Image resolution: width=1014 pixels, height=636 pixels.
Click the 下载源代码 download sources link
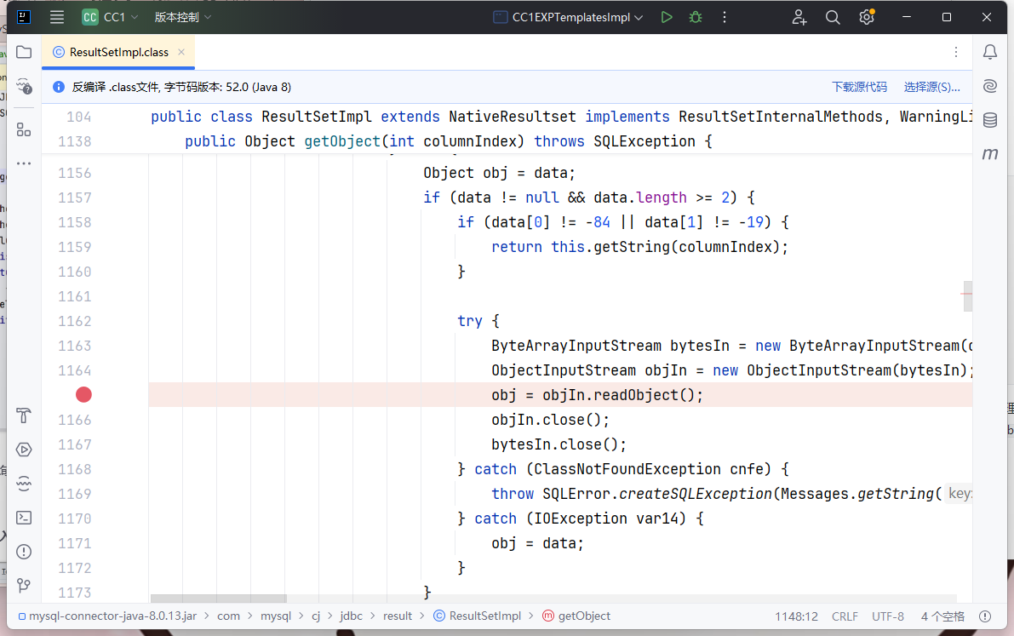859,87
